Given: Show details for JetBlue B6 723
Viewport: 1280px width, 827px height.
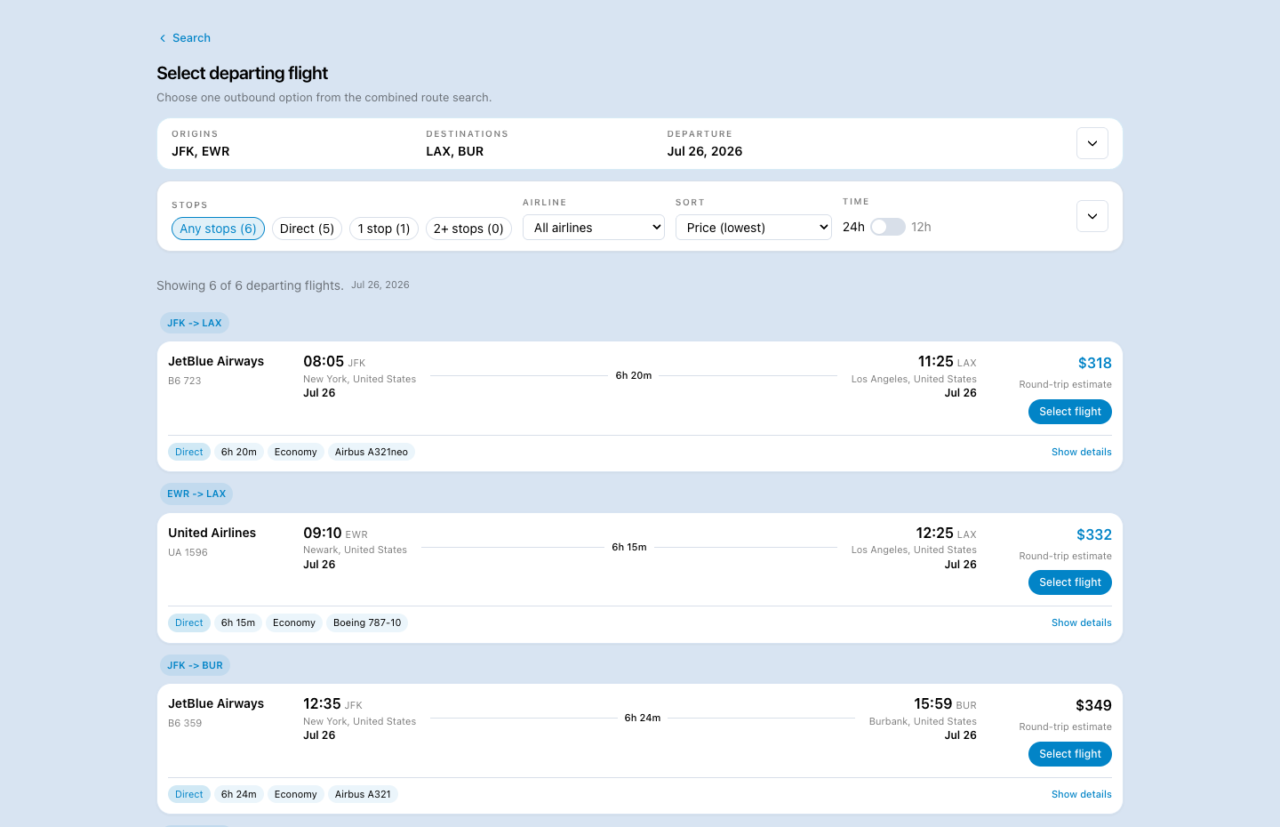Looking at the screenshot, I should click(x=1082, y=452).
